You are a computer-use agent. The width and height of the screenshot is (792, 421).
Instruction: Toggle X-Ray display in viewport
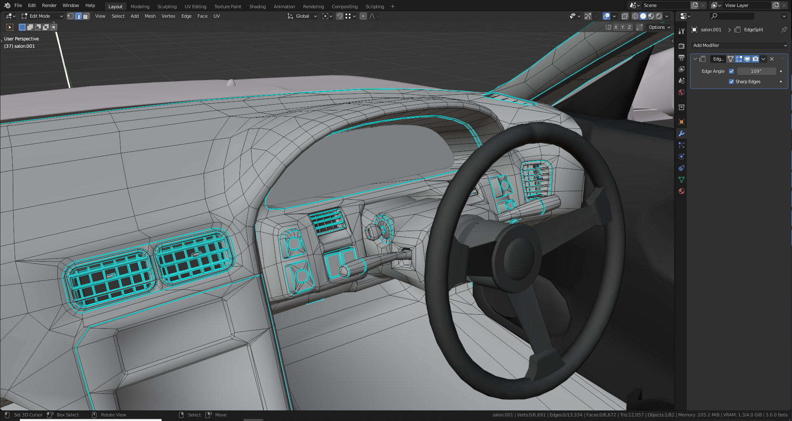[625, 16]
